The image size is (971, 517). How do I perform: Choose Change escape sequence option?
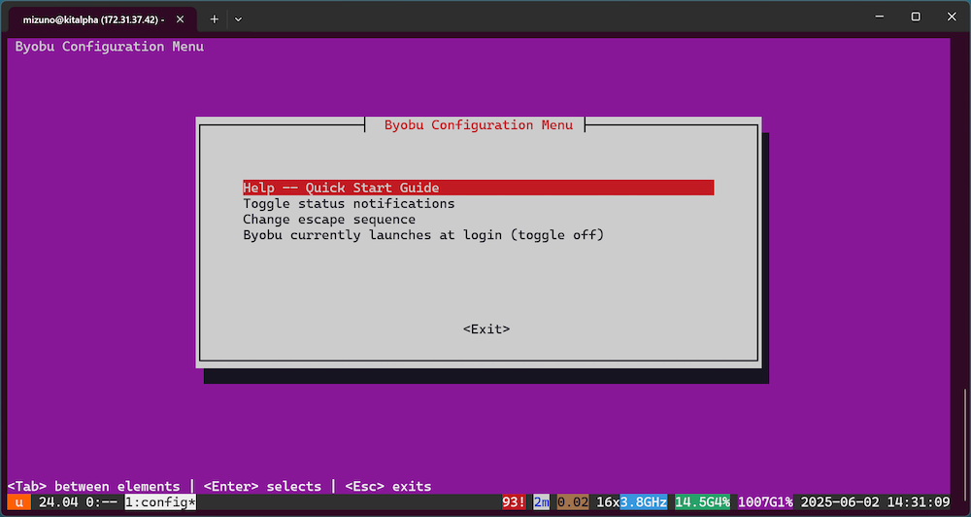click(329, 220)
